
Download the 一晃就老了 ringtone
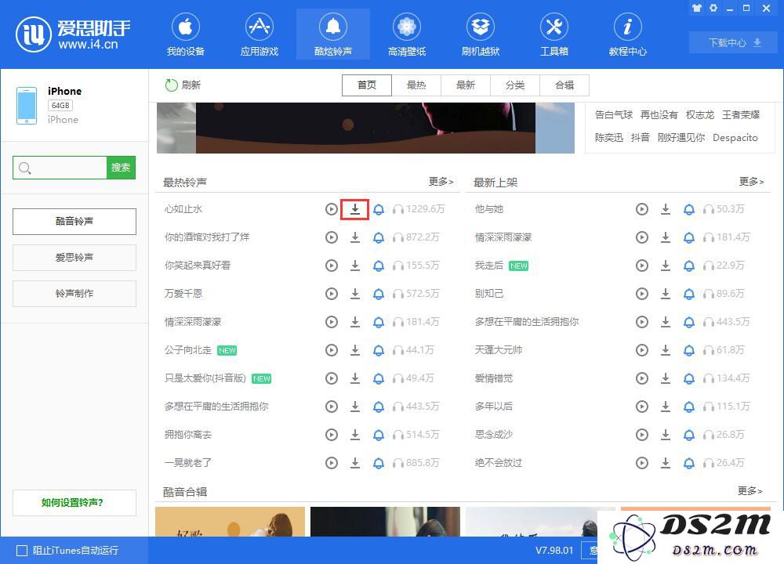355,463
